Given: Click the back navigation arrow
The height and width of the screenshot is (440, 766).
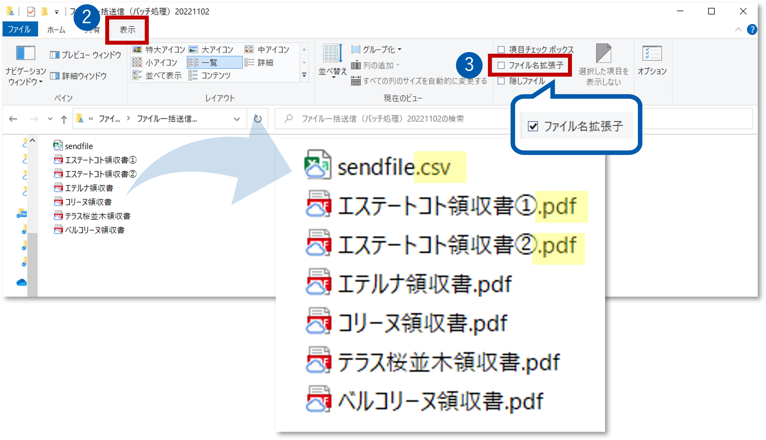Looking at the screenshot, I should 13,119.
